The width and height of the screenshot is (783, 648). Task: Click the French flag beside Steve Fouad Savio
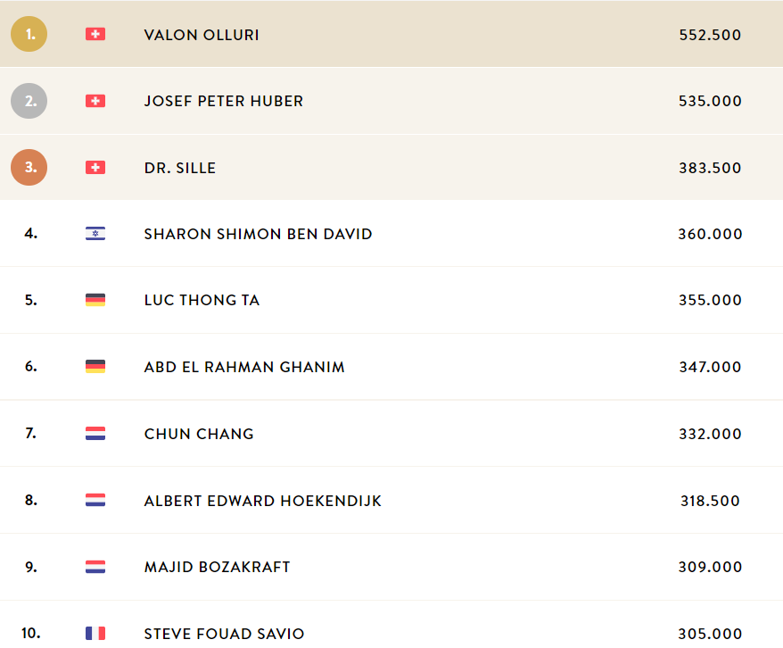tap(95, 634)
